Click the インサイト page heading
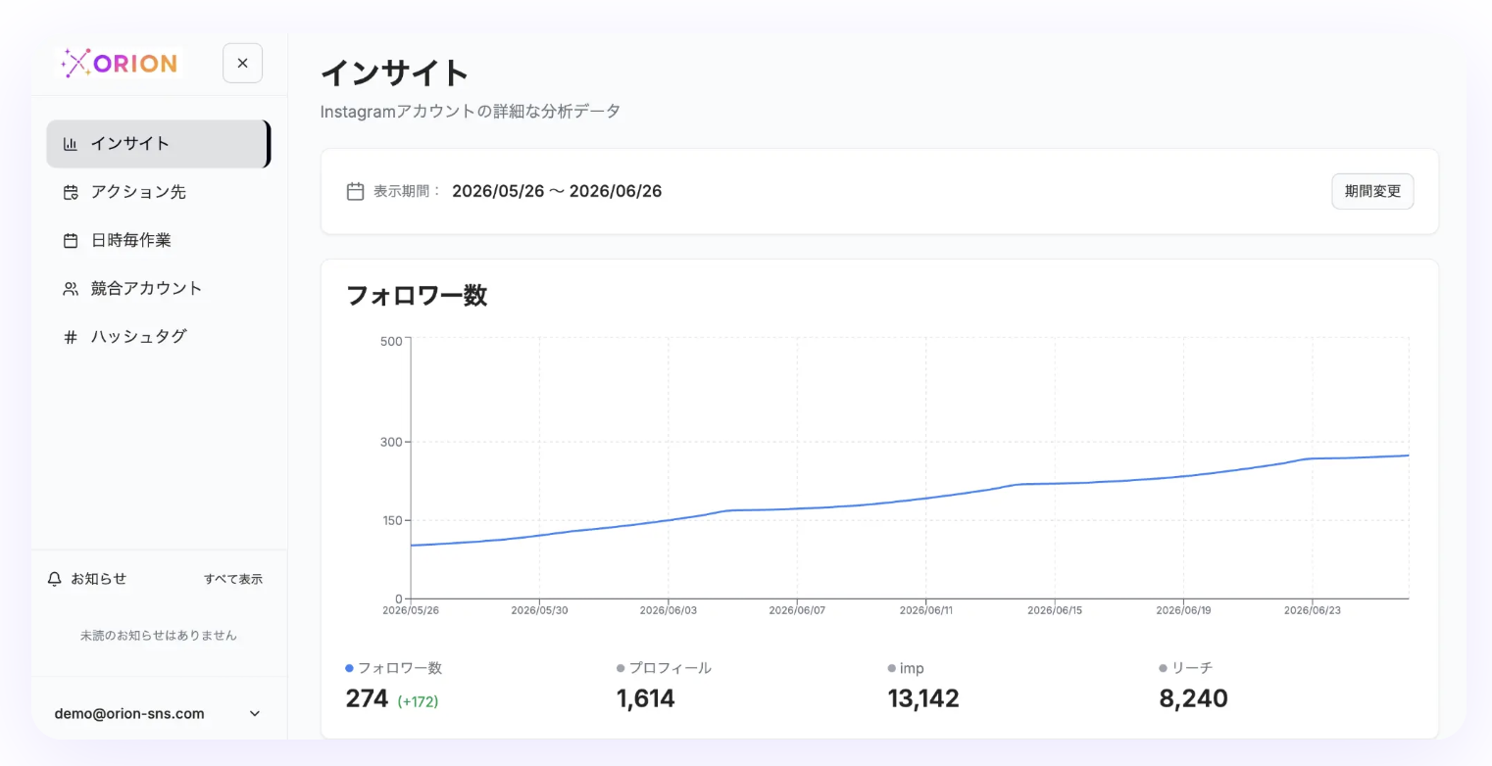 point(395,72)
